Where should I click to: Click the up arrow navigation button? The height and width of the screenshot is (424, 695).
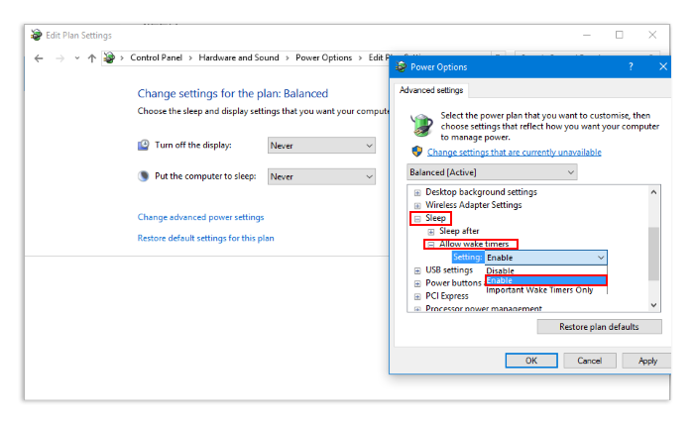coord(92,57)
